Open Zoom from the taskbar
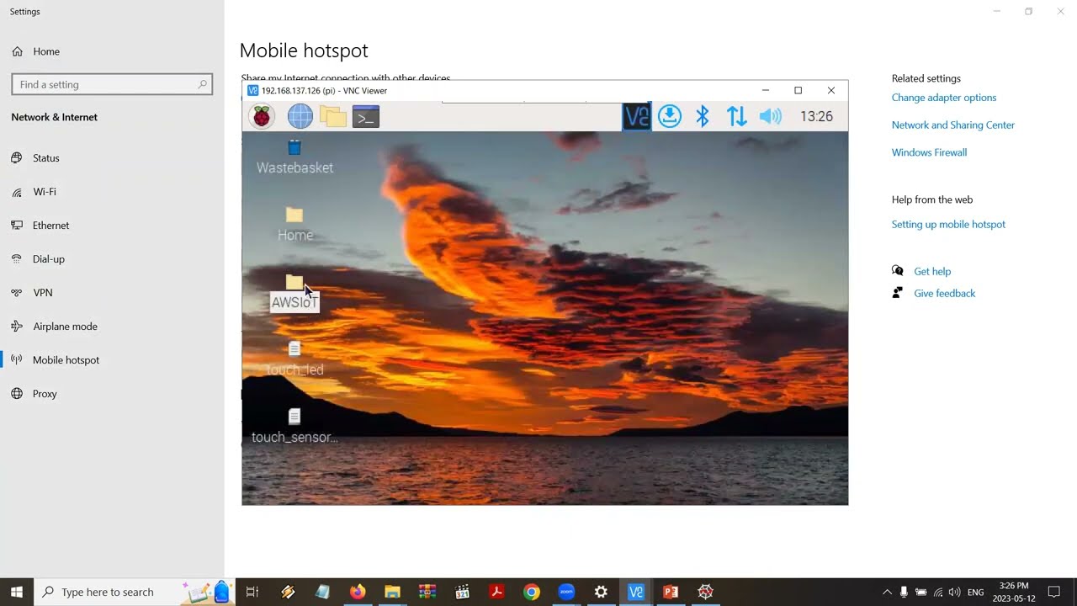Image resolution: width=1077 pixels, height=606 pixels. tap(566, 592)
